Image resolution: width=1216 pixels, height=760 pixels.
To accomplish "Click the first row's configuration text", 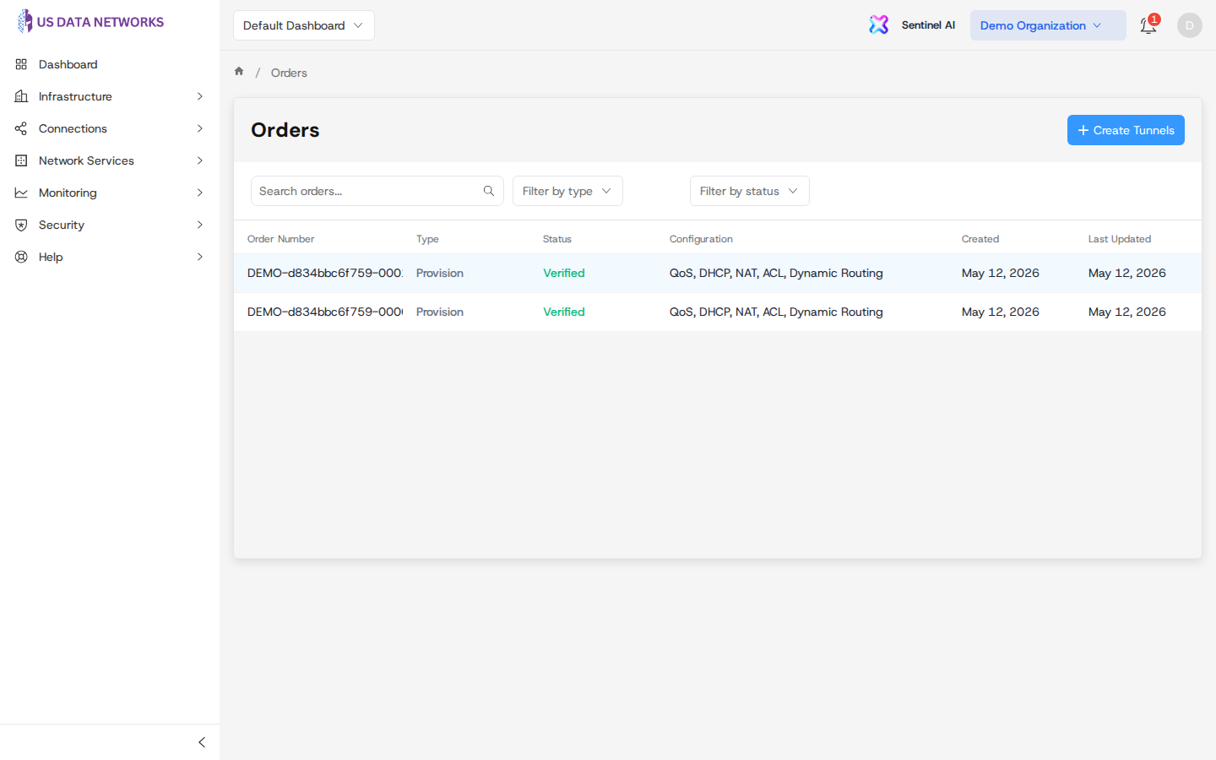I will tap(776, 273).
